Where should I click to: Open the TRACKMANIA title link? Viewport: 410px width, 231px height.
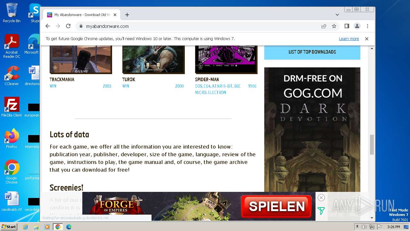point(62,80)
